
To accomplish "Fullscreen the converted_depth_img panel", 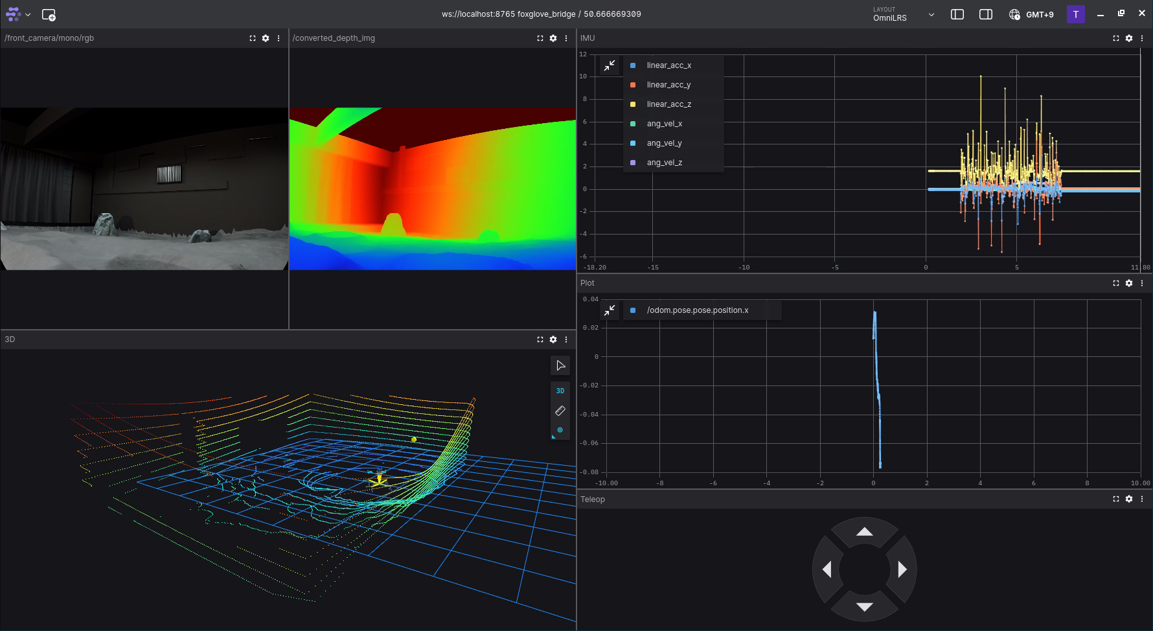I will click(x=540, y=38).
